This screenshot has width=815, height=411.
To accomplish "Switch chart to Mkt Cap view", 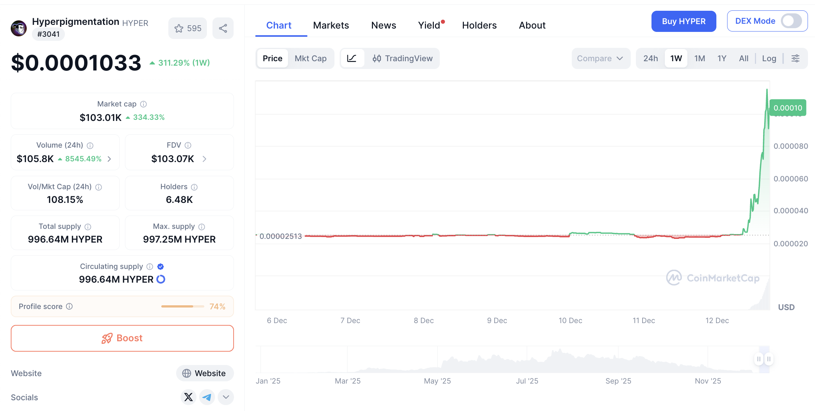I will click(310, 58).
